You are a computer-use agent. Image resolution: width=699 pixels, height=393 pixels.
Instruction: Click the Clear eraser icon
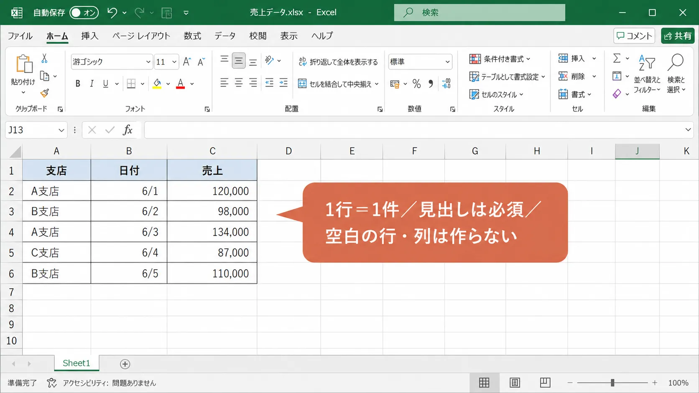click(x=617, y=94)
